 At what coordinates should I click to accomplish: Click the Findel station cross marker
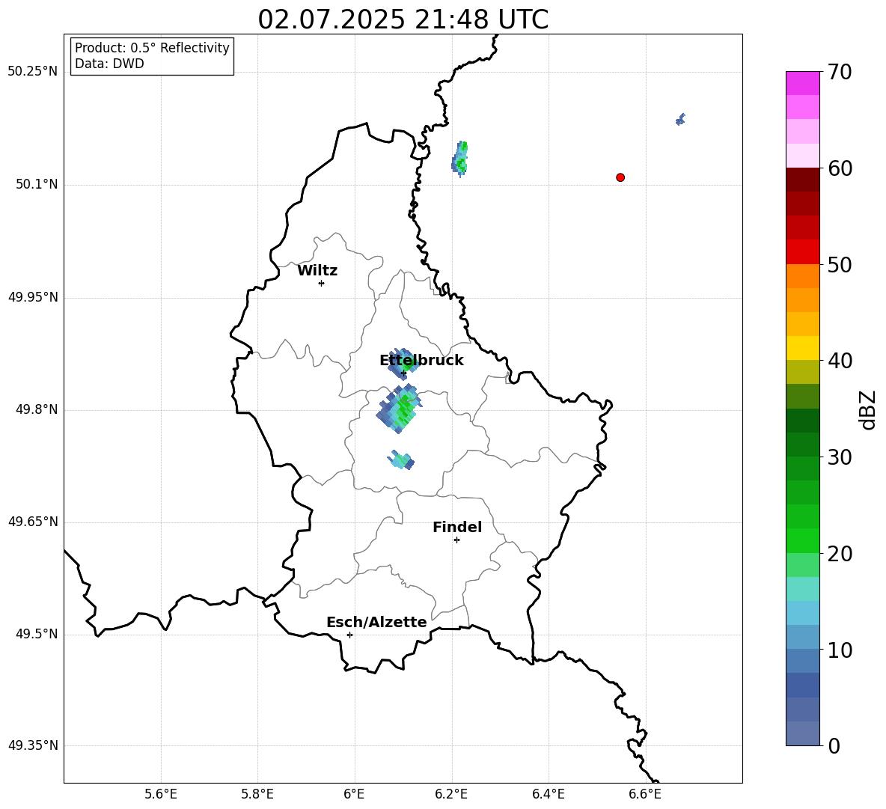[456, 540]
